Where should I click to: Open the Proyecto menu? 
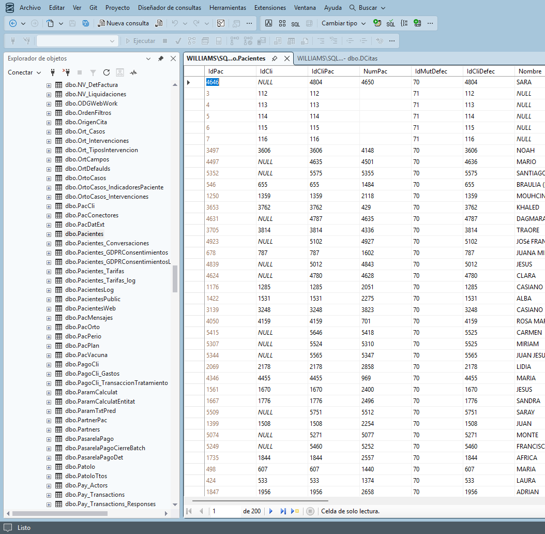coord(117,8)
